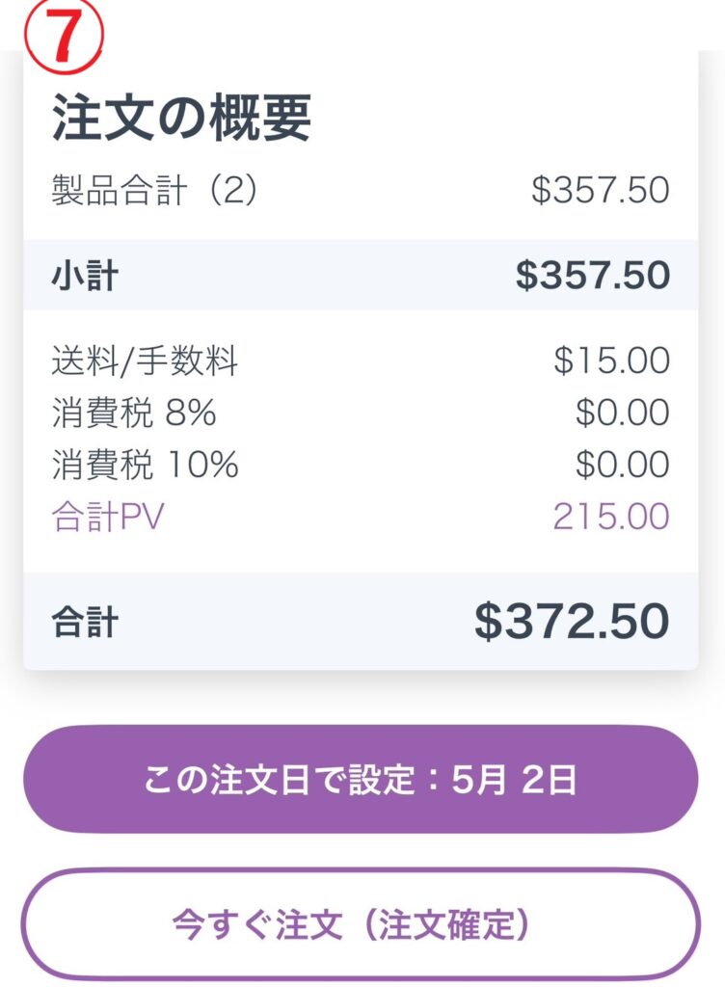Screen dimensions: 725x987
Task: Tap the 今すぐ注文（注文確定）button
Action: coord(361,924)
